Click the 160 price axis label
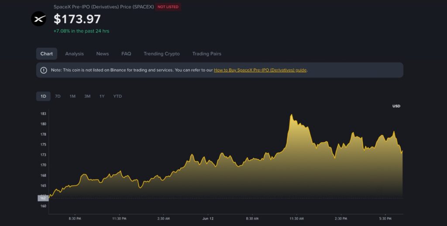The image size is (447, 226). (x=43, y=206)
